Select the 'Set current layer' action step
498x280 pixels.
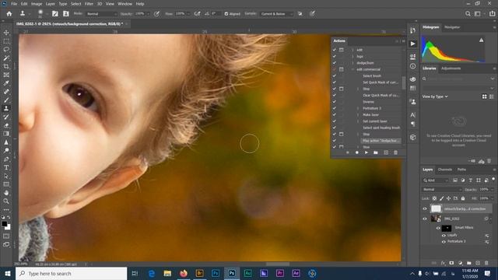coord(375,121)
